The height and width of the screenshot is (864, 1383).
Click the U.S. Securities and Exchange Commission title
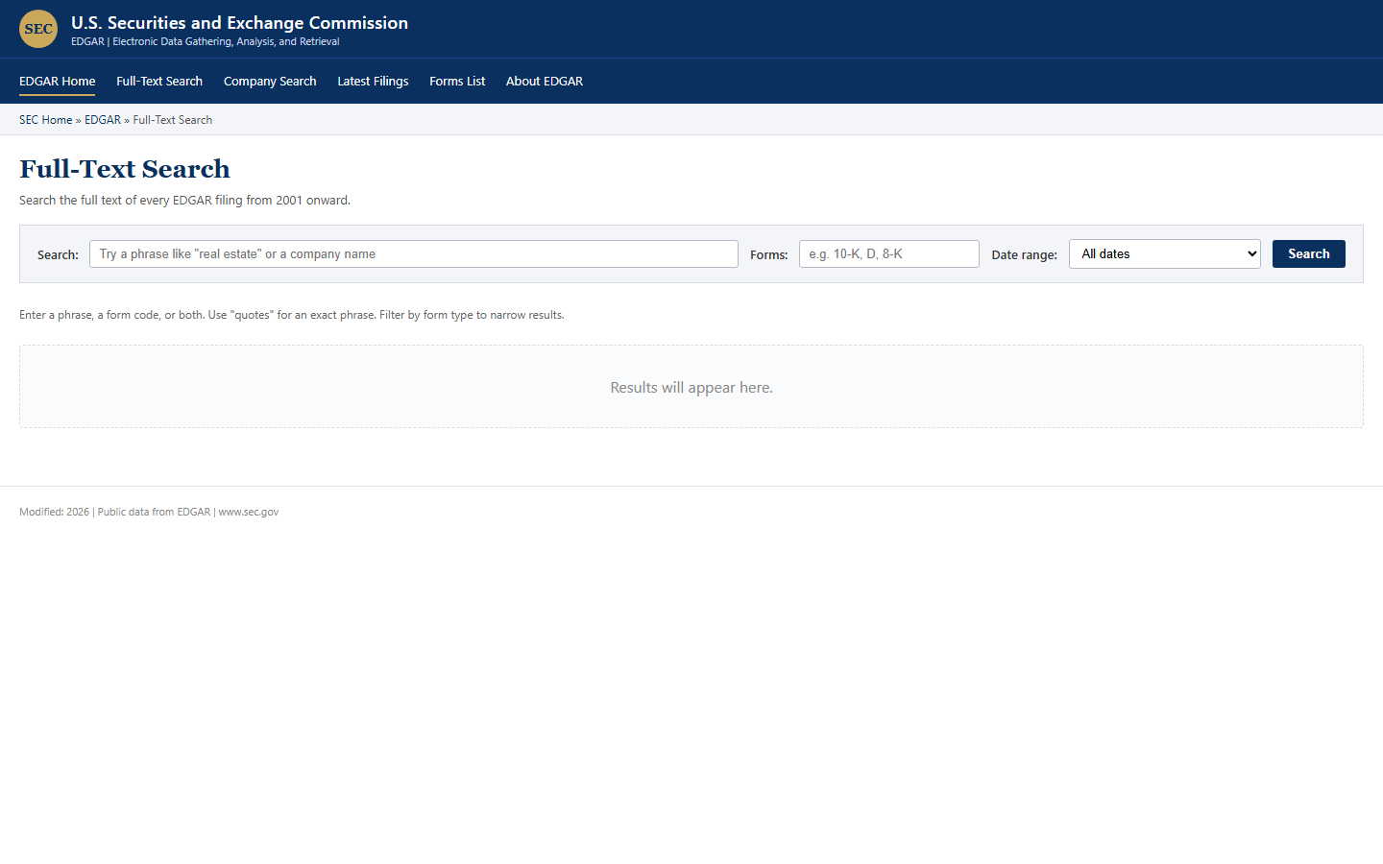click(x=239, y=22)
